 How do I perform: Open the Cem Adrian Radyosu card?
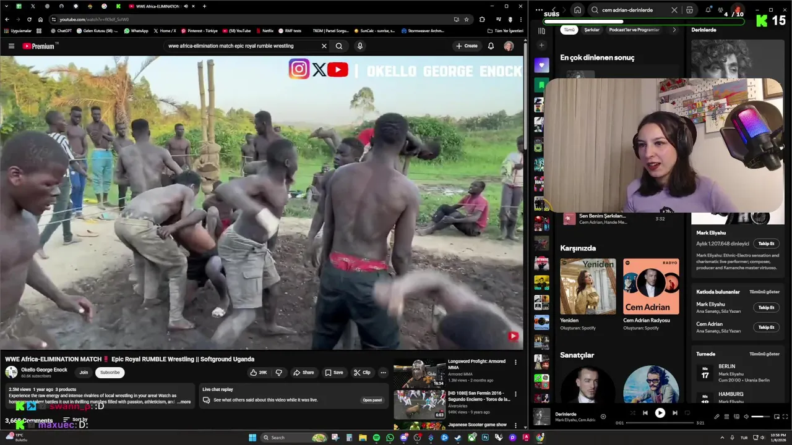[651, 294]
